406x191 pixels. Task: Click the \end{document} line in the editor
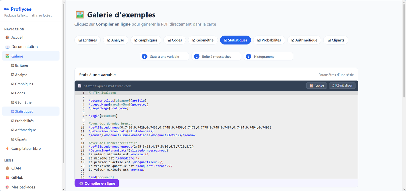[x=101, y=177]
